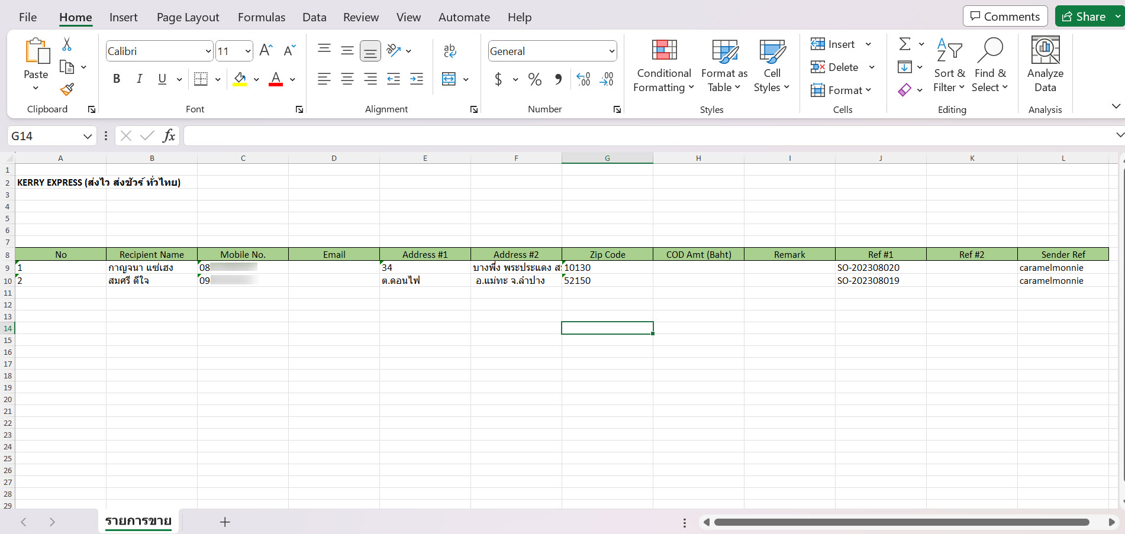Click the Clear eraser icon
The width and height of the screenshot is (1125, 534).
pyautogui.click(x=904, y=90)
